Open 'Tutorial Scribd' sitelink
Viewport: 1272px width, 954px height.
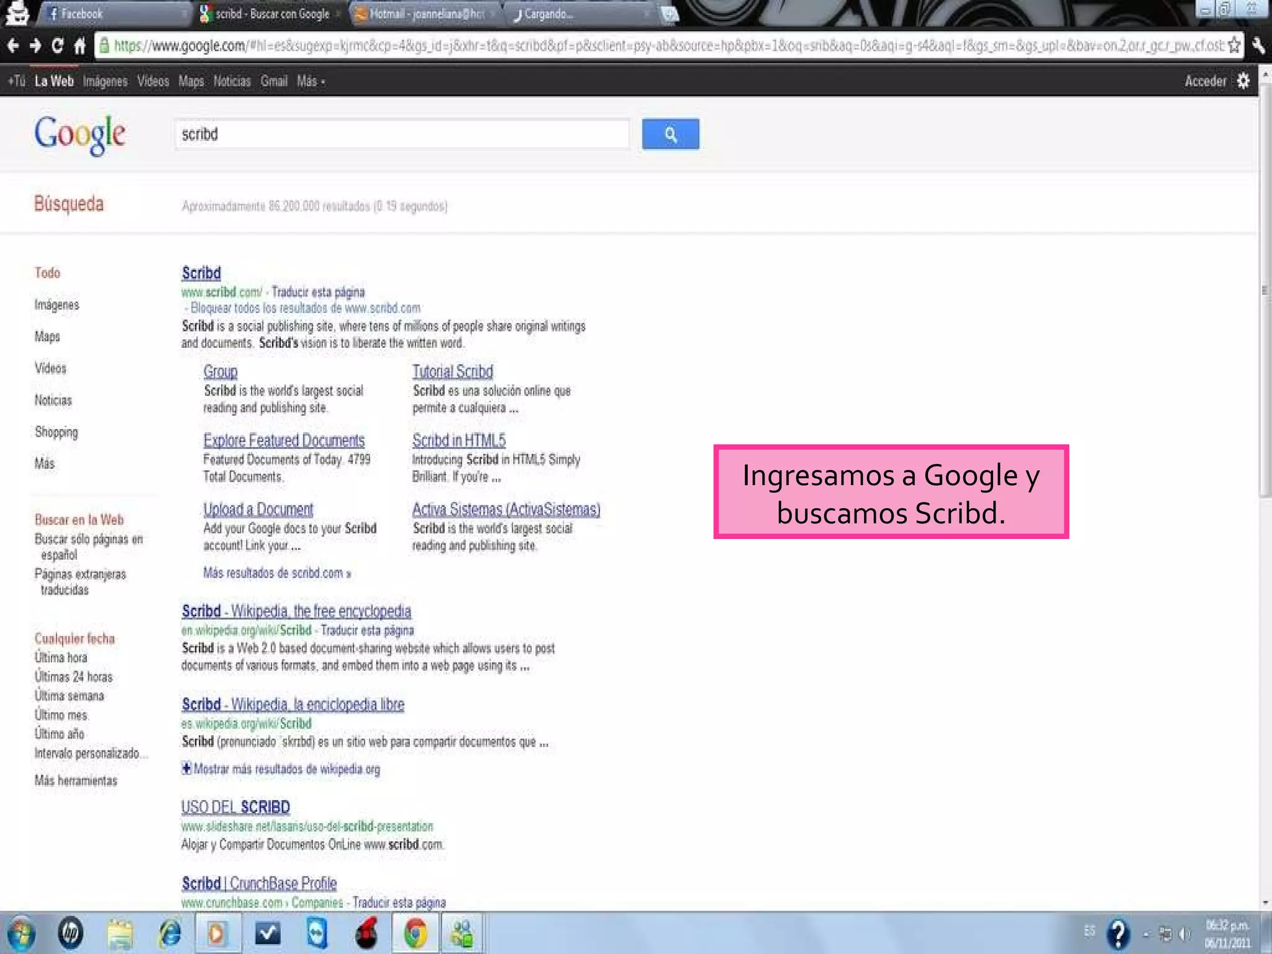click(453, 371)
